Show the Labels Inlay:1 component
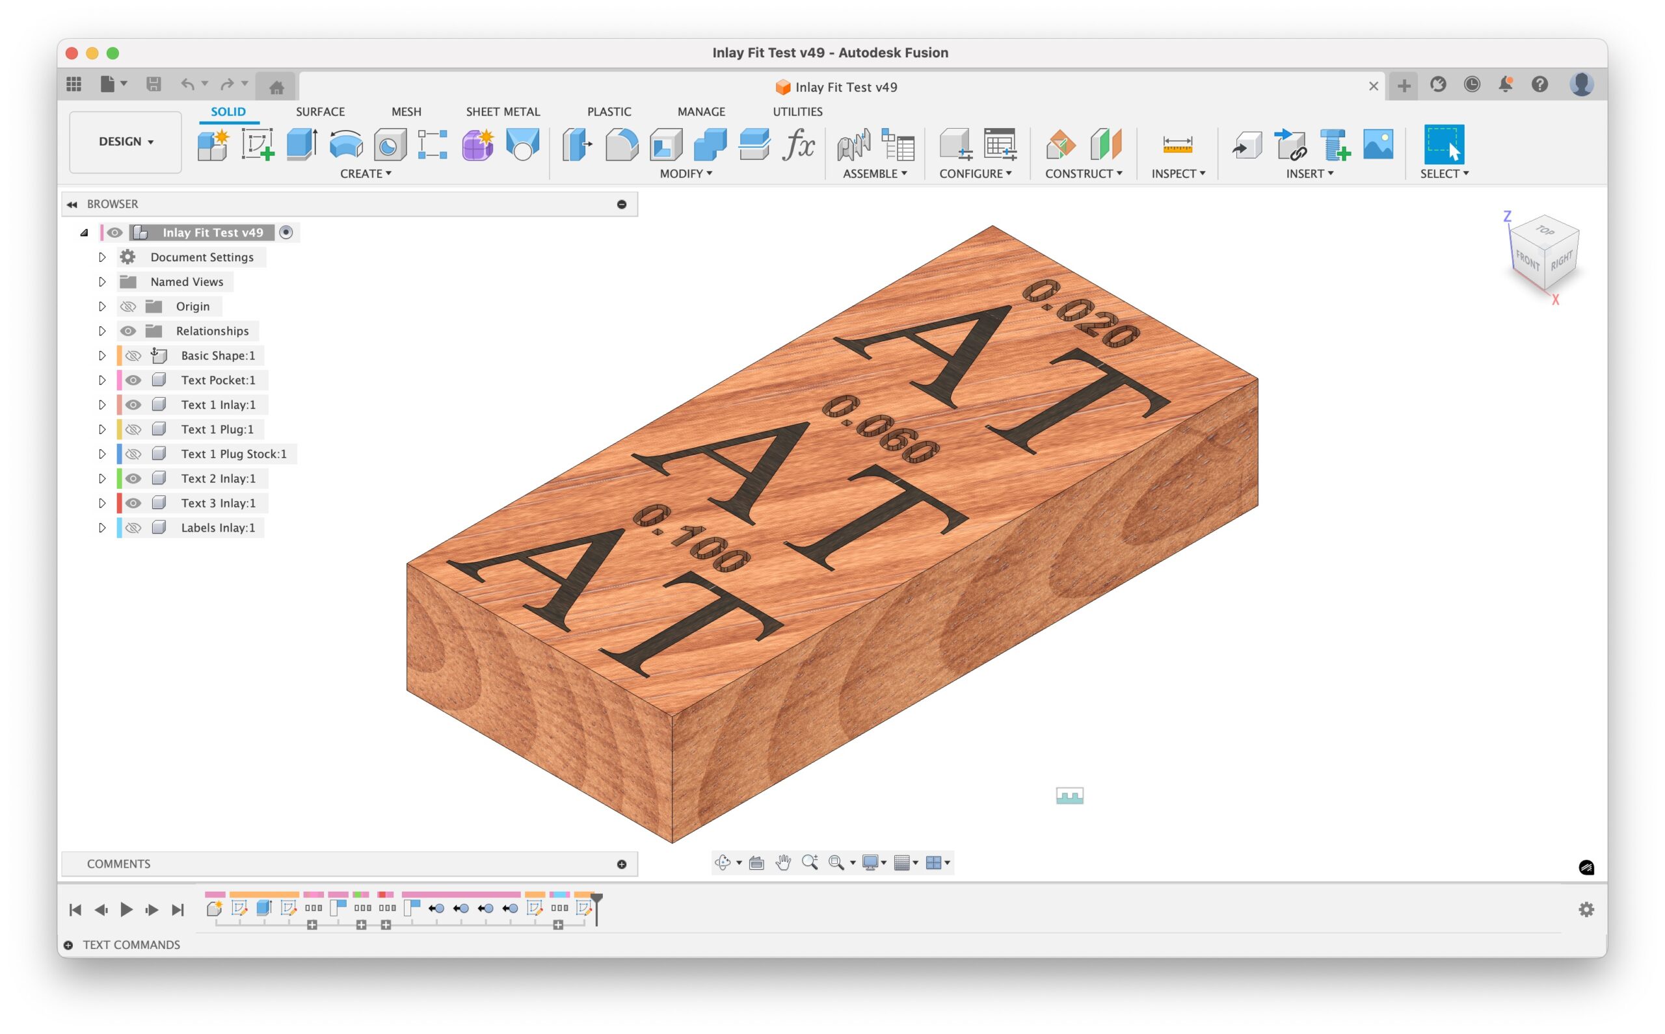The image size is (1665, 1034). 133,528
